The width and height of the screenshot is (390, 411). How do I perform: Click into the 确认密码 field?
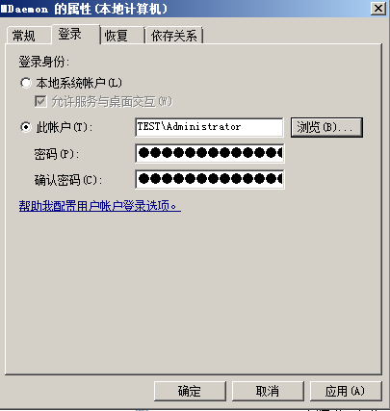pyautogui.click(x=209, y=179)
